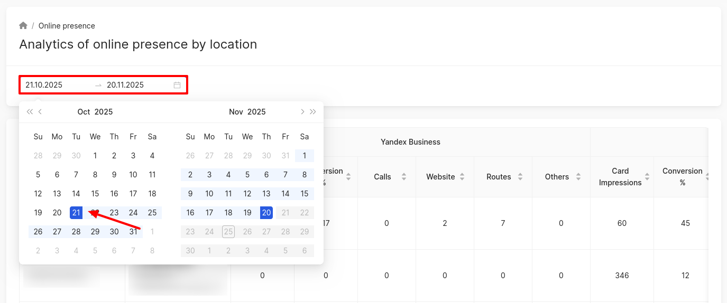Image resolution: width=727 pixels, height=303 pixels.
Task: Click the home icon in breadcrumb
Action: [x=23, y=26]
